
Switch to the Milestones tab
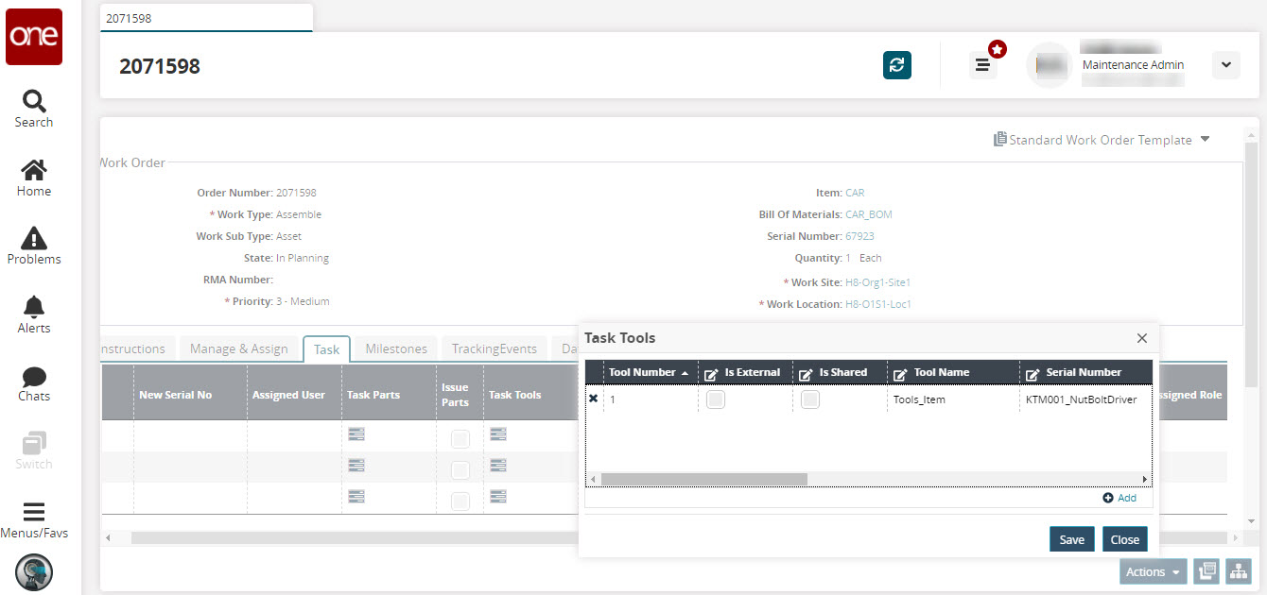pyautogui.click(x=396, y=348)
